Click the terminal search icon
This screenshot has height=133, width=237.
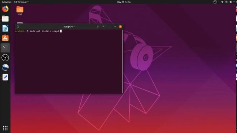pos(18,27)
